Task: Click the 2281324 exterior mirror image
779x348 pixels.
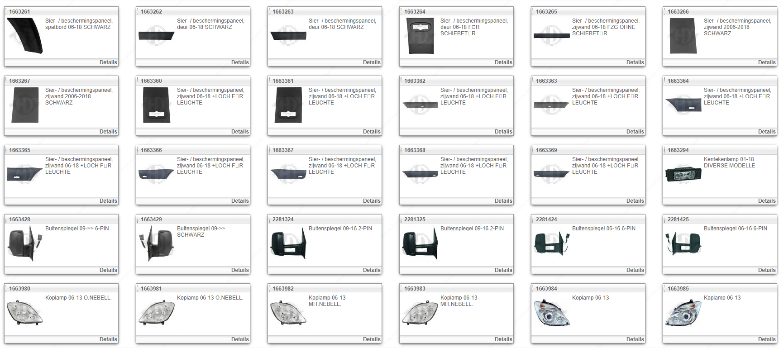Action: click(x=288, y=244)
